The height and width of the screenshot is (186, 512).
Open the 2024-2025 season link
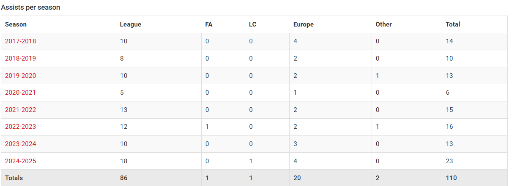click(x=20, y=161)
